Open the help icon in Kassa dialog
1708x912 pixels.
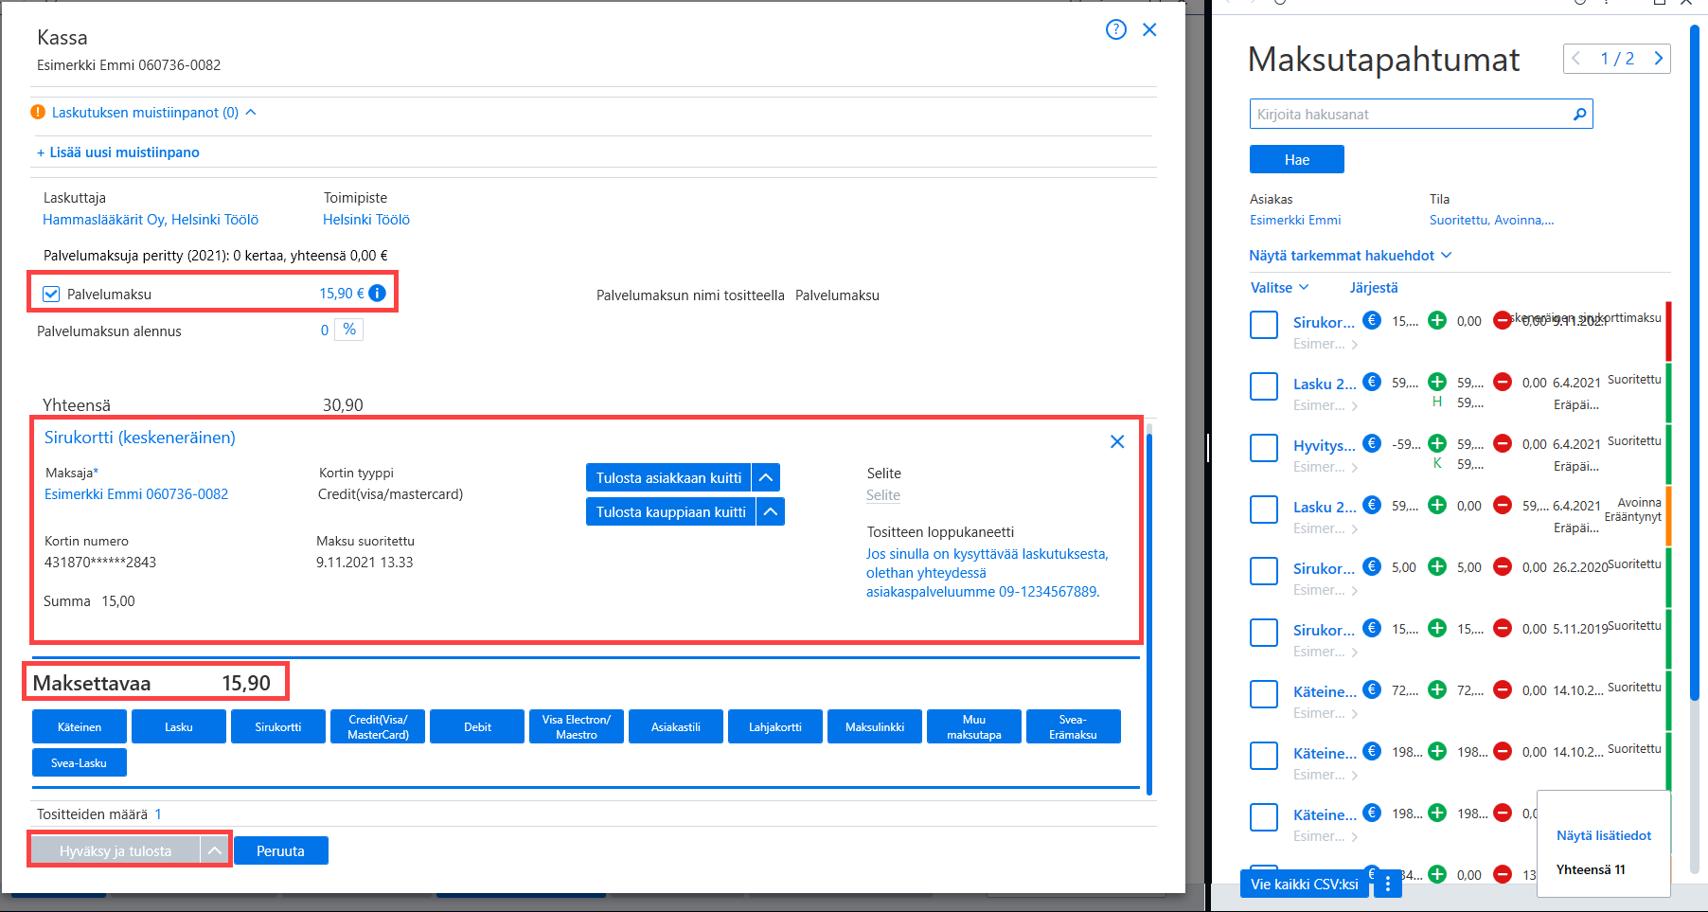(1116, 29)
